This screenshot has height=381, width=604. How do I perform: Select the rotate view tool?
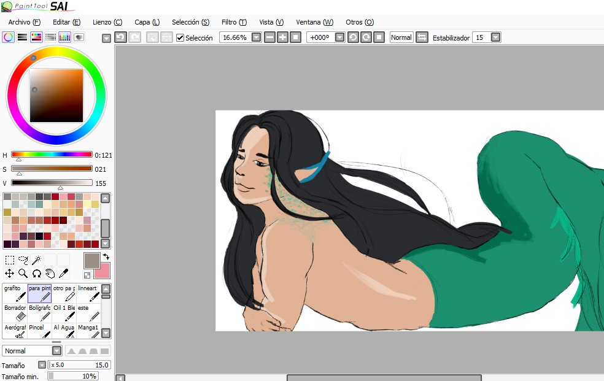[37, 274]
